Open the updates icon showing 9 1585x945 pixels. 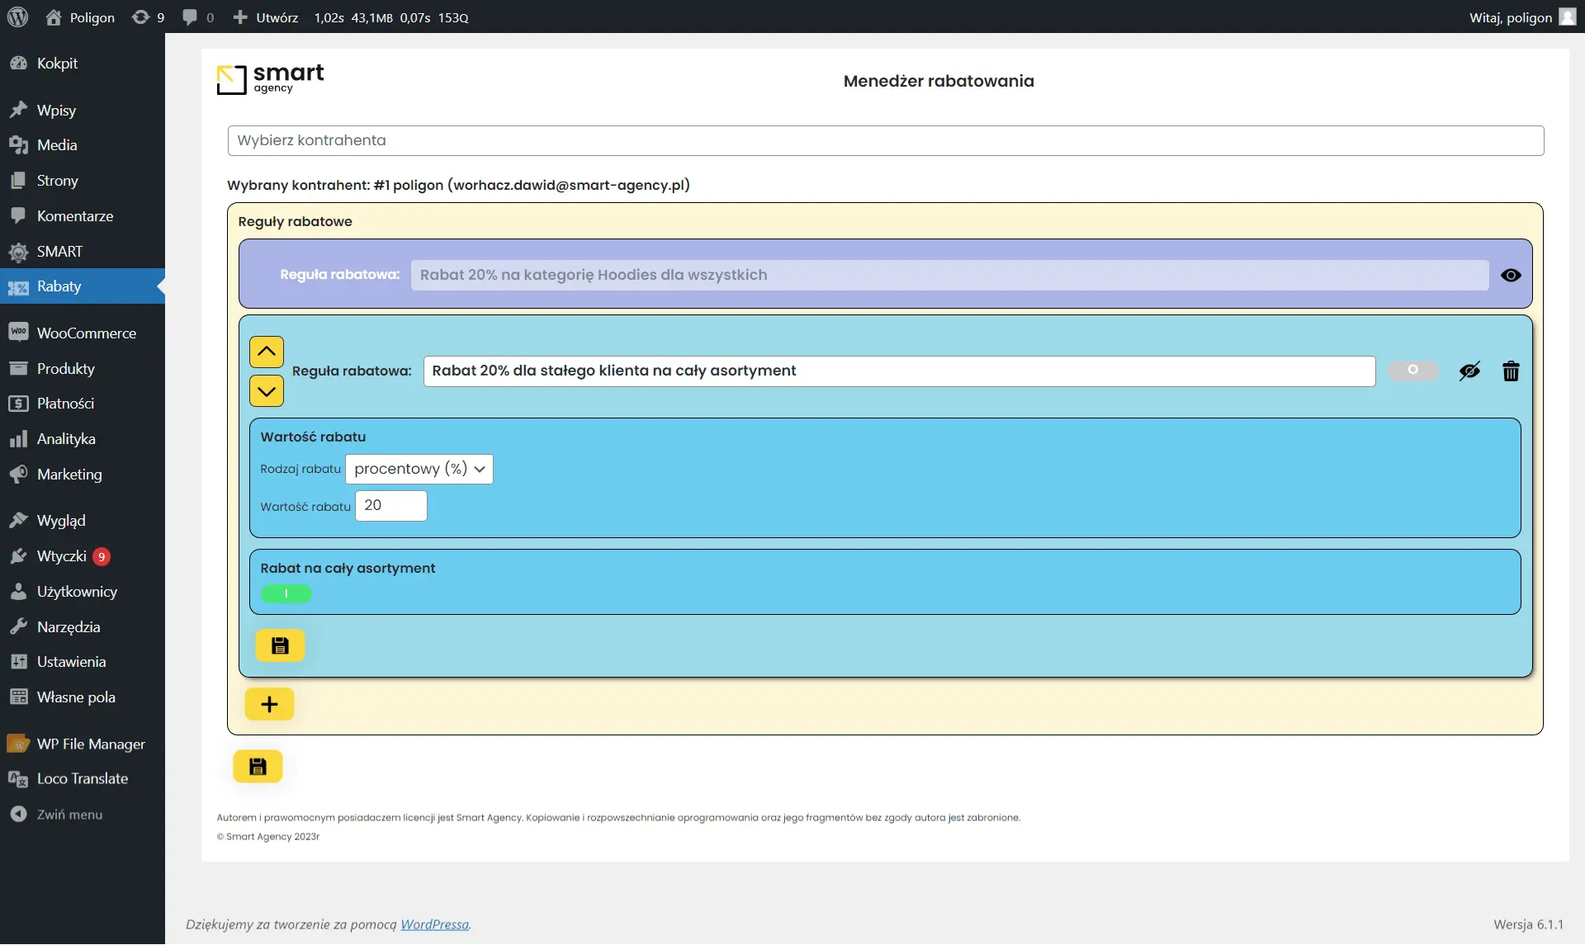point(148,17)
